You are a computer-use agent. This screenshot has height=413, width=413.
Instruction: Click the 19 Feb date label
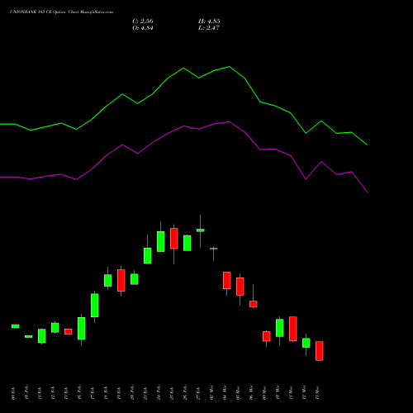[x=119, y=393]
